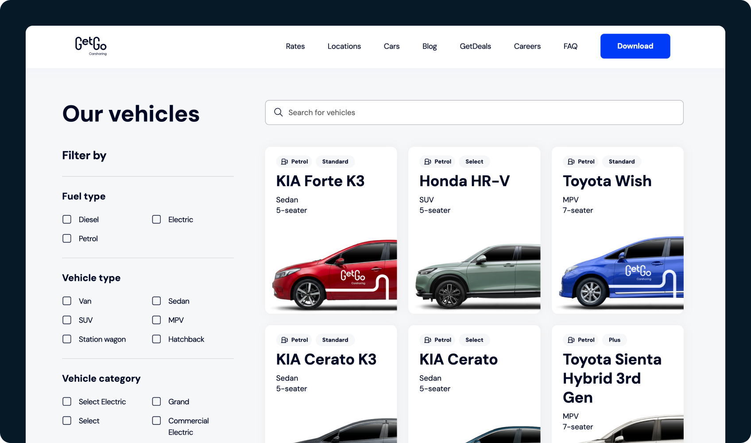Screen dimensions: 751x443
Task: Check the Station wagon filter
Action: (67, 339)
